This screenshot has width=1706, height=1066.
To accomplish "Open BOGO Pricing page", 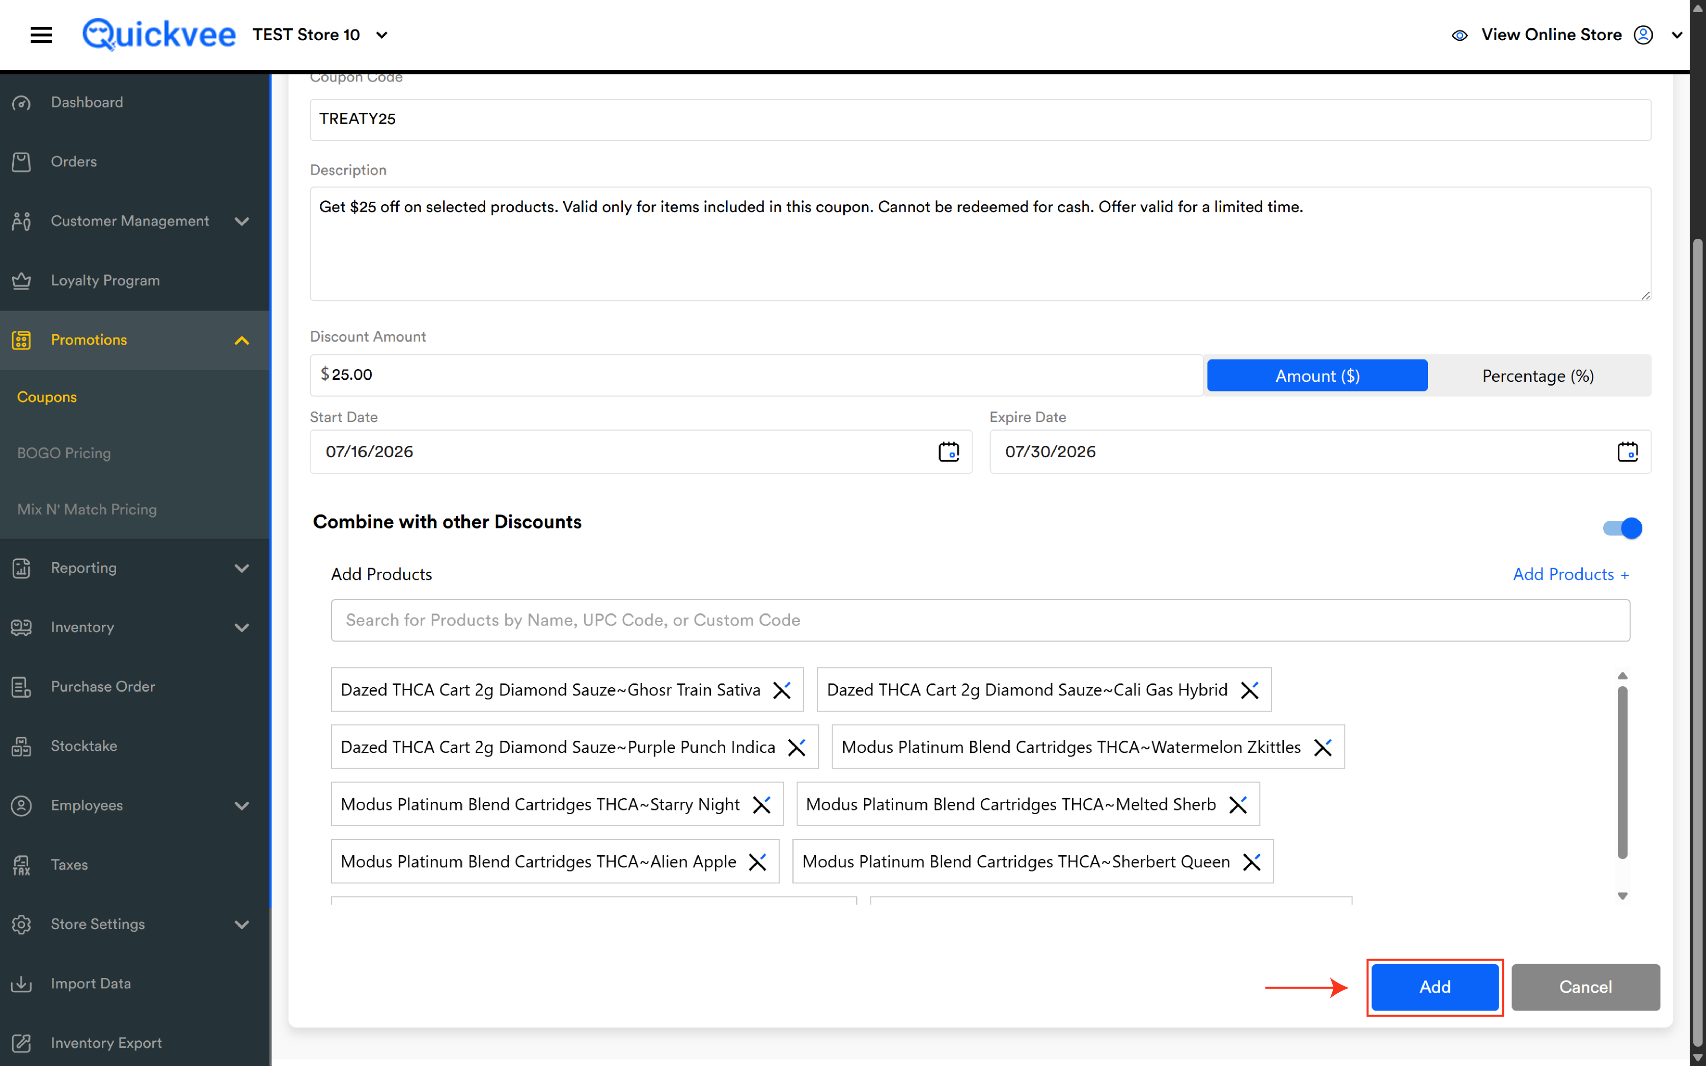I will click(x=64, y=453).
